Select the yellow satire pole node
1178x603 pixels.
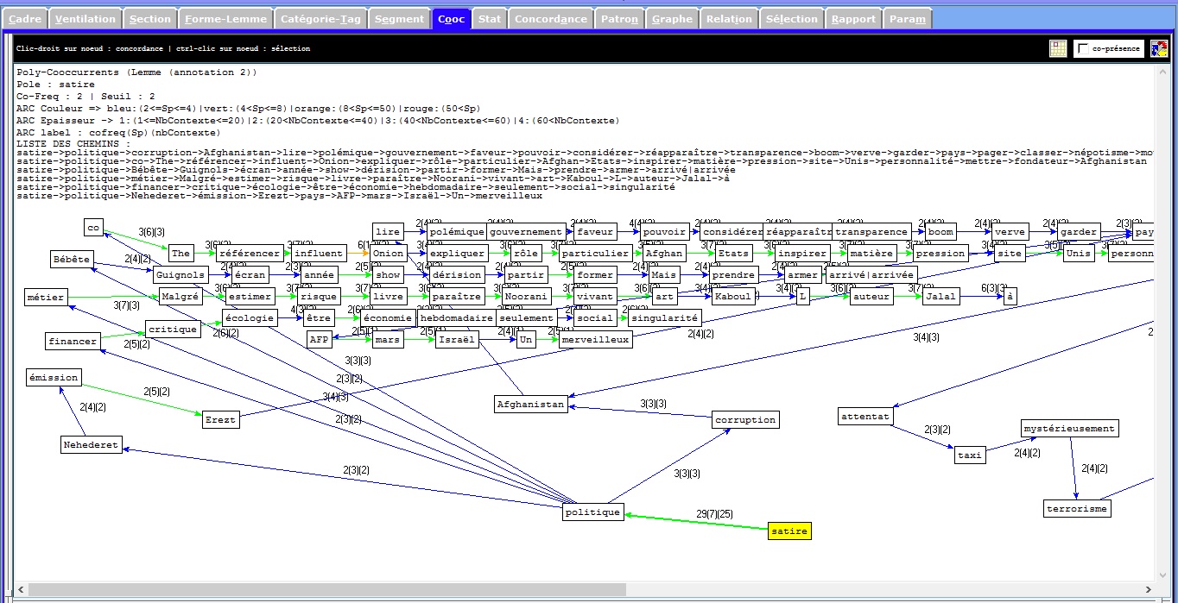coord(789,531)
